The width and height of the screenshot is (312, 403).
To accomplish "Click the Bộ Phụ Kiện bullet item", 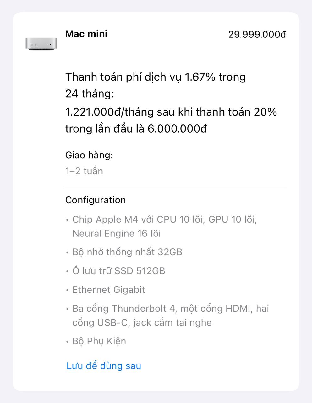I will click(99, 341).
